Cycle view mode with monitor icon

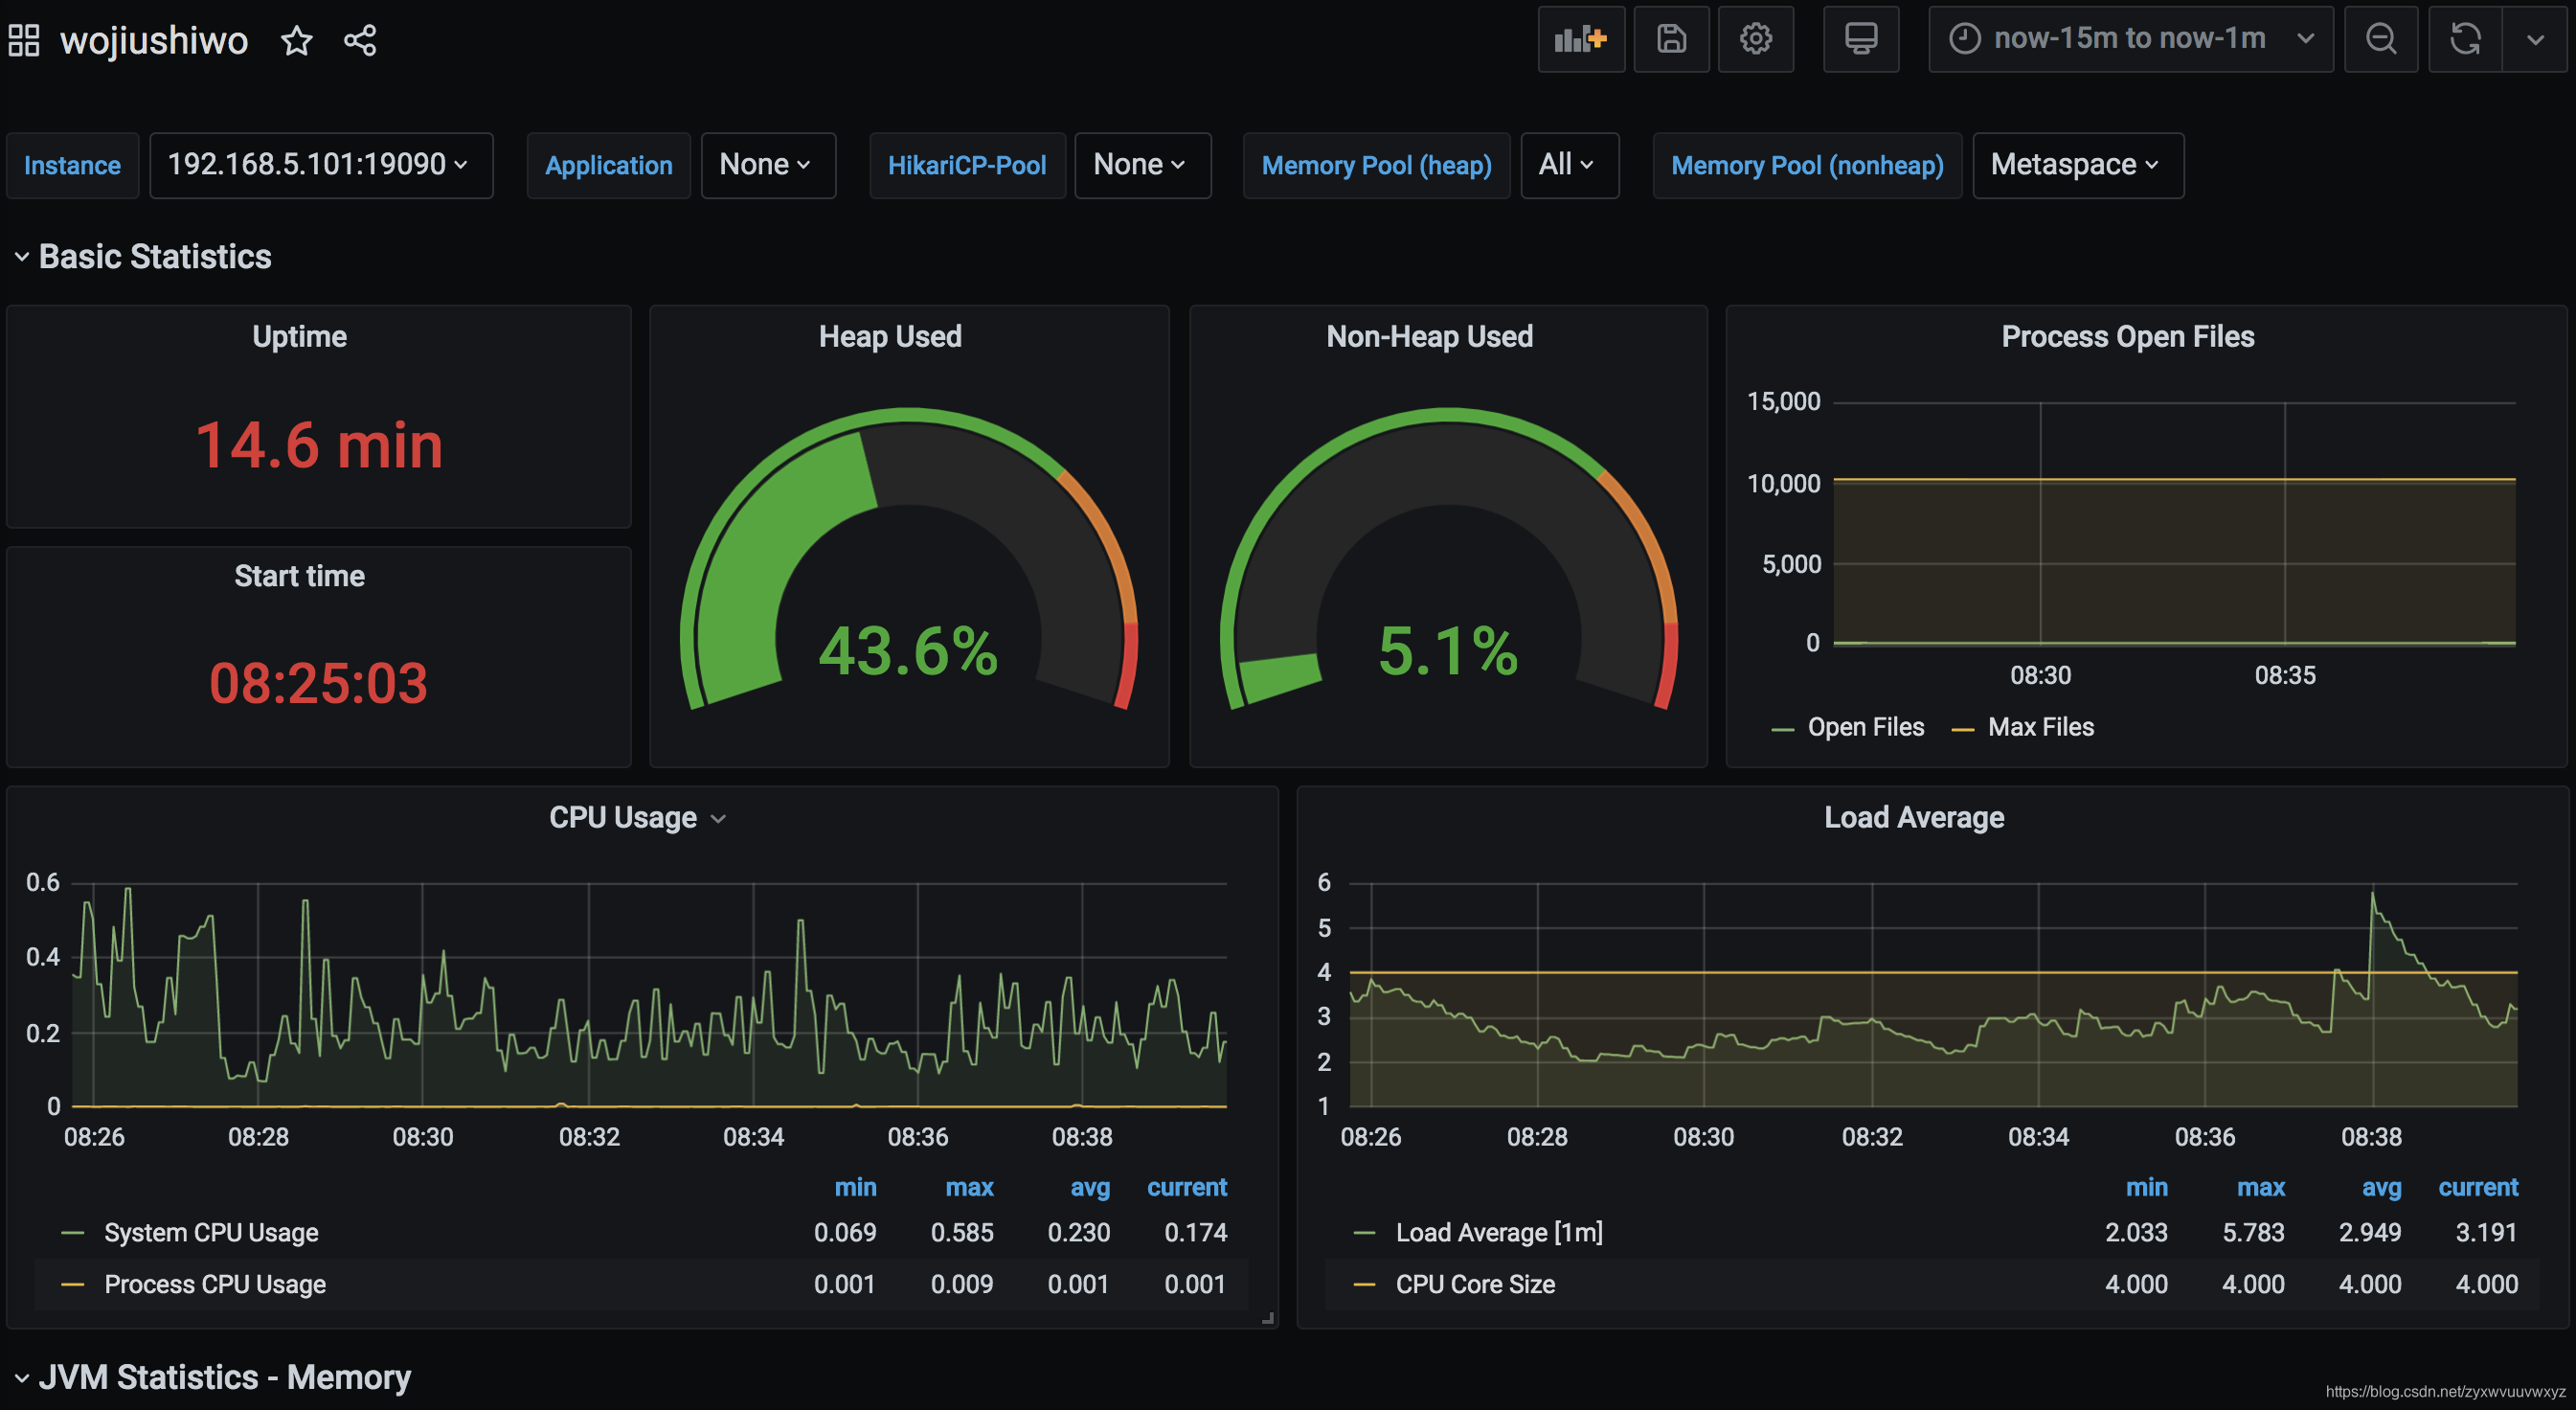[x=1860, y=39]
